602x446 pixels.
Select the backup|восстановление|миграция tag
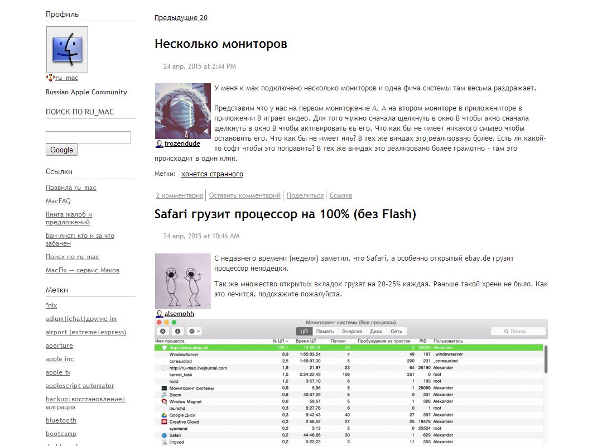tap(85, 403)
